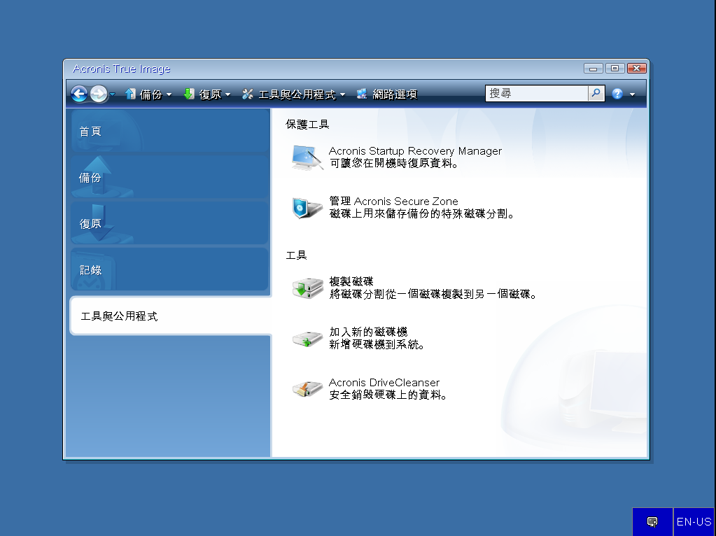716x536 pixels.
Task: Open Acronis Startup Recovery Manager link
Action: coord(415,151)
